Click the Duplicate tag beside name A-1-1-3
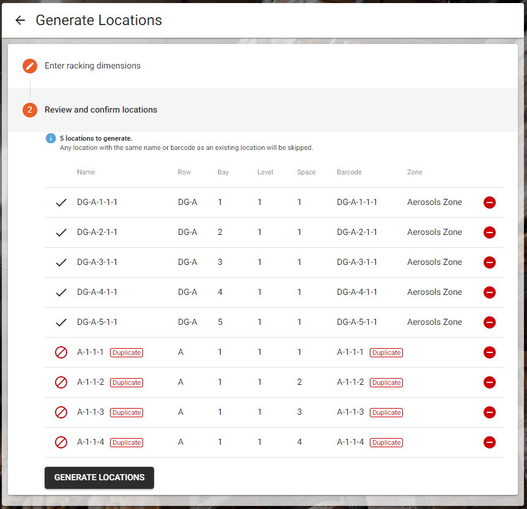The image size is (527, 509). [x=127, y=412]
